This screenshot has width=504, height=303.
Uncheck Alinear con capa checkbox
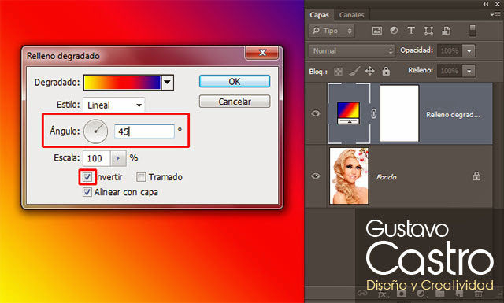point(87,192)
